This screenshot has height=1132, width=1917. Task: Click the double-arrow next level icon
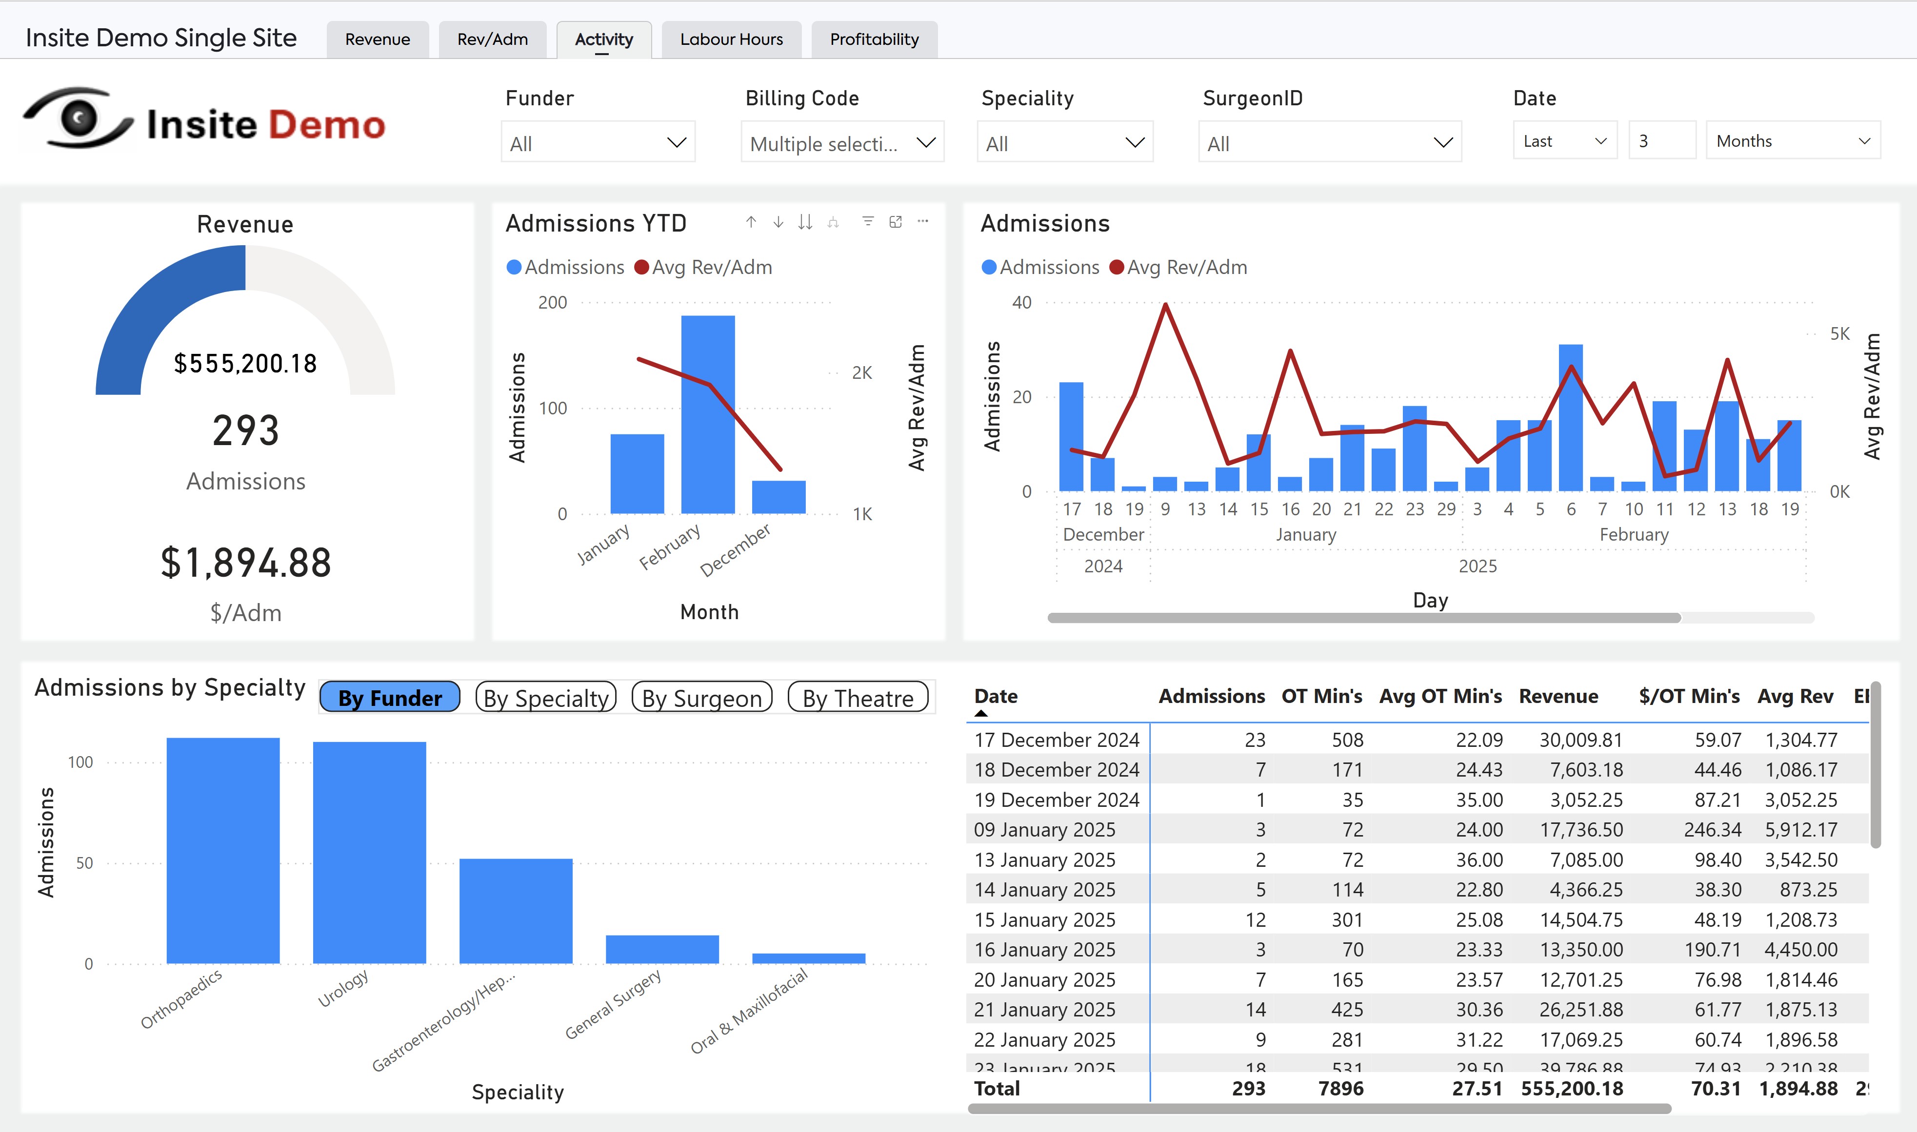(805, 222)
